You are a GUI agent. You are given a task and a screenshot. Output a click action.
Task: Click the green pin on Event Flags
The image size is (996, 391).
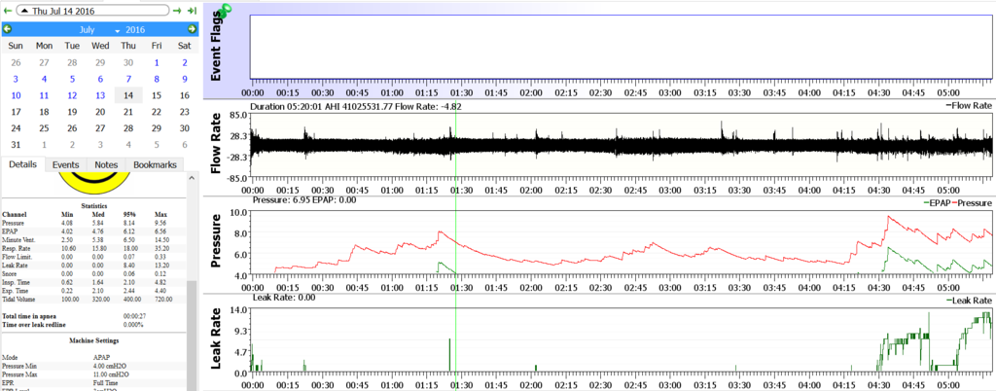click(x=226, y=10)
